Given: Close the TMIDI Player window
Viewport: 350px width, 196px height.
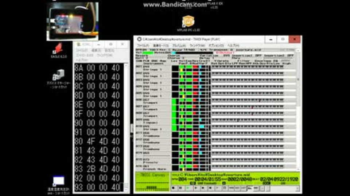Looking at the screenshot, I should coord(295,39).
